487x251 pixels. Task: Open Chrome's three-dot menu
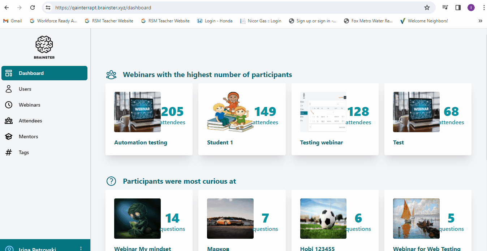(x=484, y=8)
